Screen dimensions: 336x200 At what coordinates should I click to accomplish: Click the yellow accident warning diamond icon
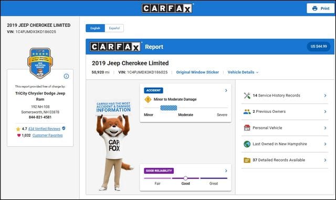(148, 99)
